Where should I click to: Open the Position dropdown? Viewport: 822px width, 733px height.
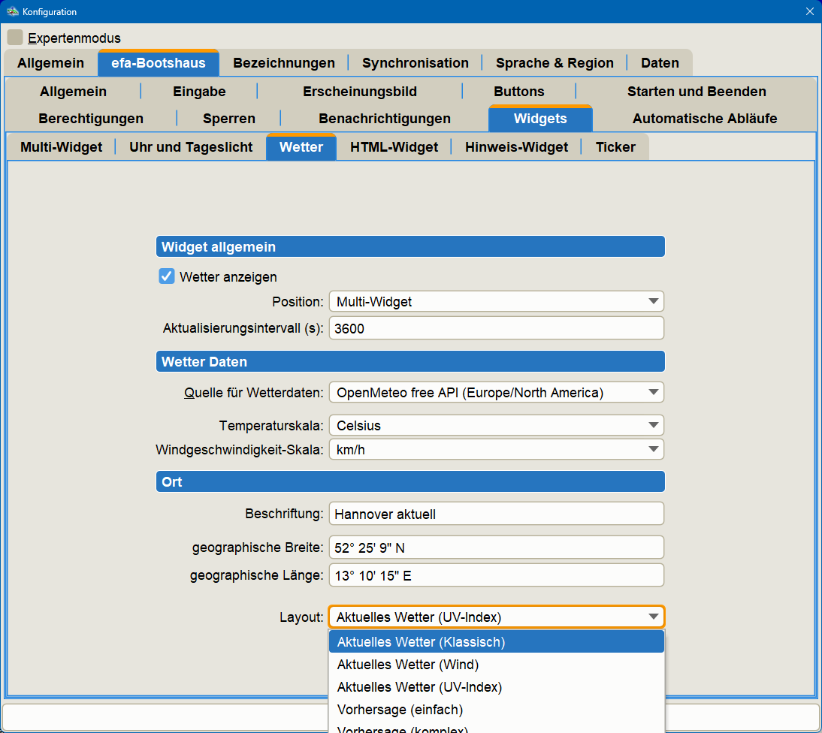point(496,302)
